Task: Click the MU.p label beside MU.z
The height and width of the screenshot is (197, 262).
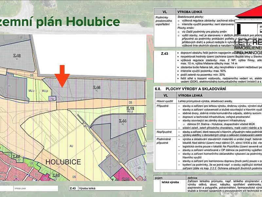Action: (x=45, y=91)
